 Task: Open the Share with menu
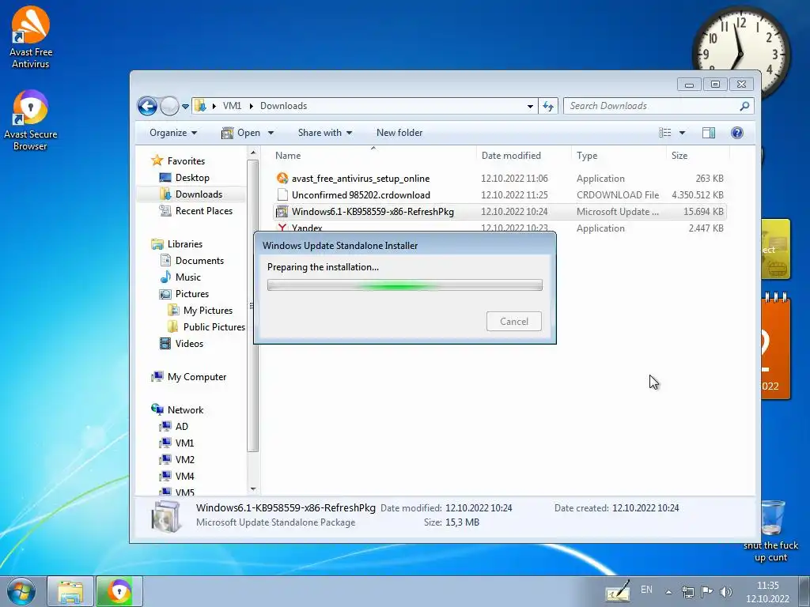coord(325,133)
